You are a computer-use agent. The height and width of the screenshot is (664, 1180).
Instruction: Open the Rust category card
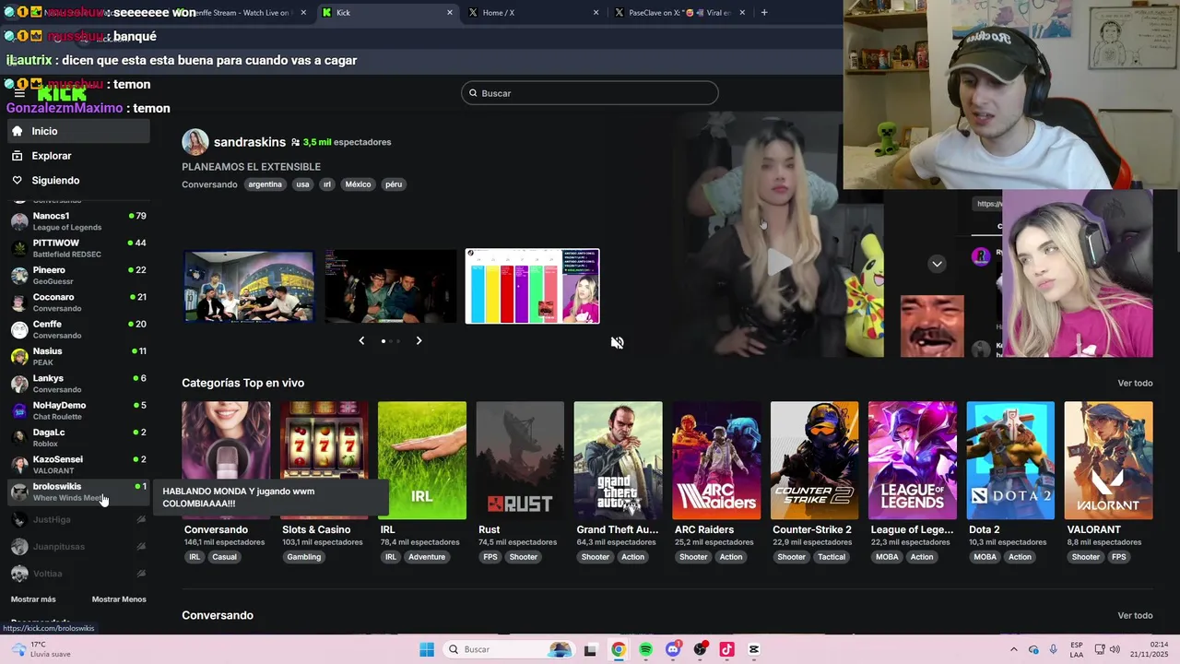point(520,460)
